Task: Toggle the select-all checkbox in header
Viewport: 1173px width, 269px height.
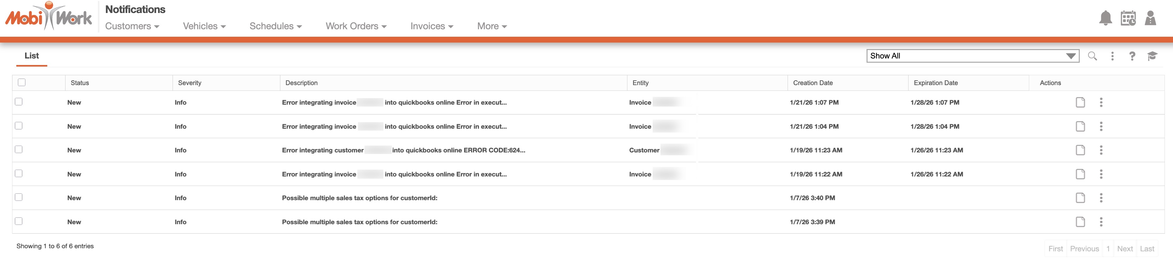Action: pyautogui.click(x=22, y=83)
